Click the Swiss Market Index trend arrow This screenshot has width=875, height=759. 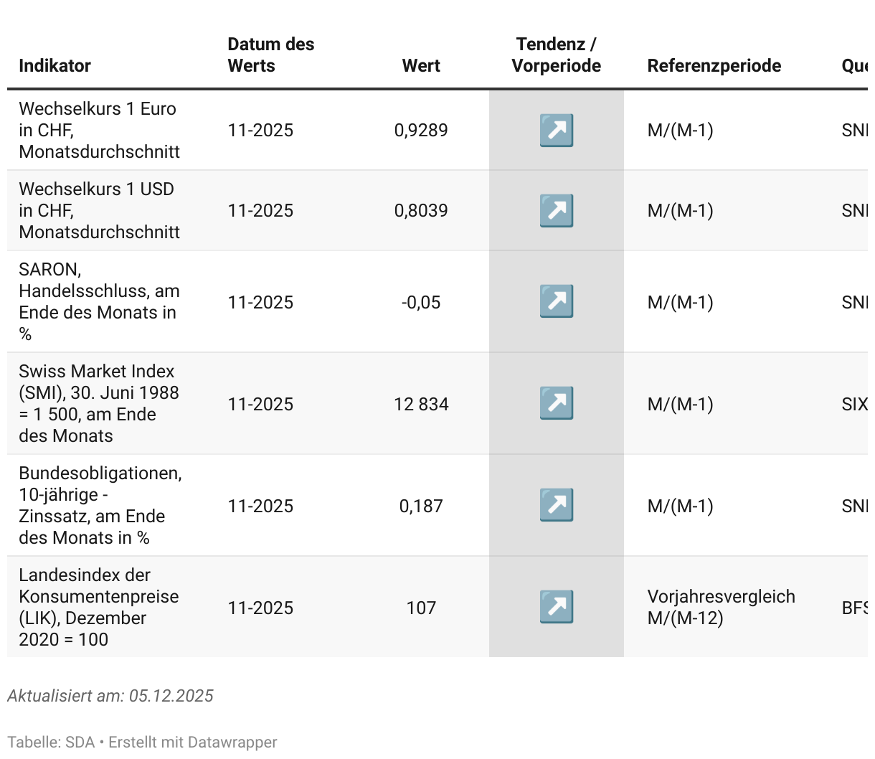tap(556, 403)
